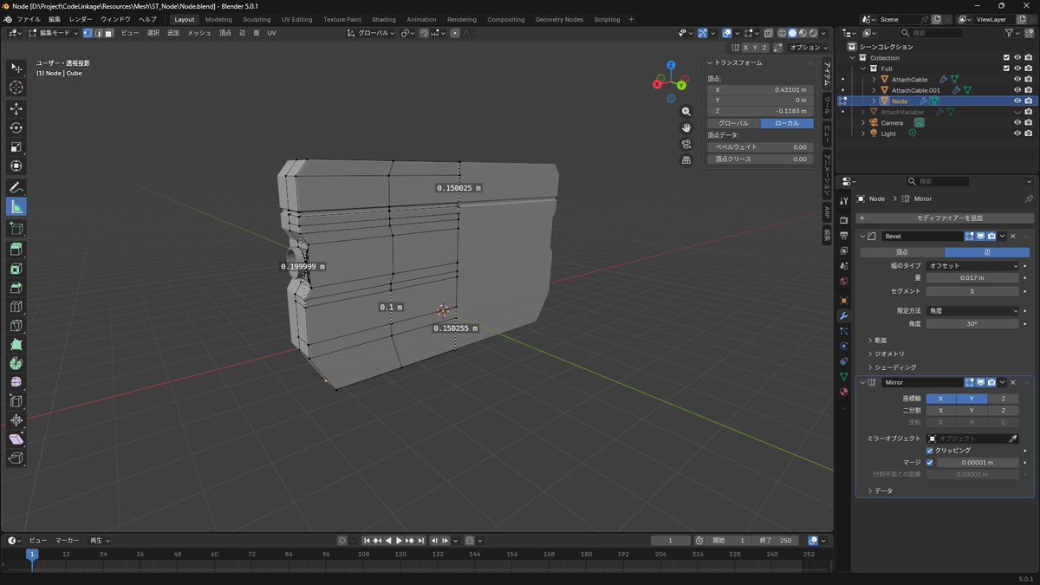Toggle the マージ checkbox
This screenshot has width=1040, height=585.
click(930, 462)
